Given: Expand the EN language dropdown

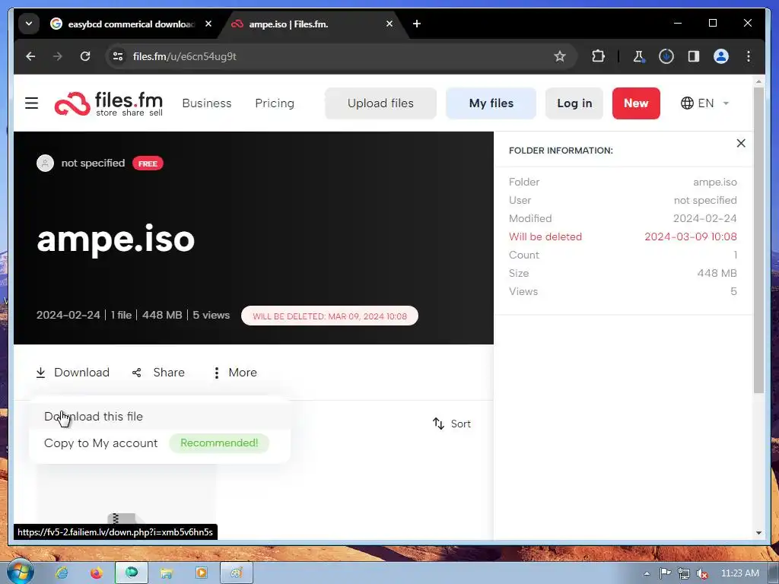Looking at the screenshot, I should point(704,103).
